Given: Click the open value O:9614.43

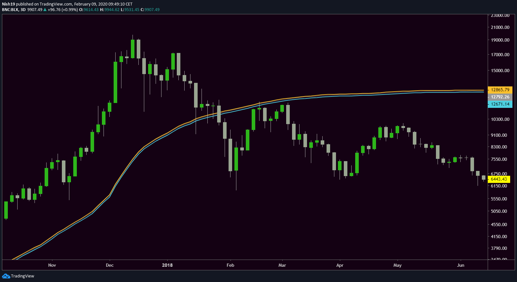Looking at the screenshot, I should pos(89,10).
